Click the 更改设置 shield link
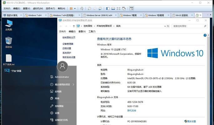This screenshot has width=214, height=125. pyautogui.click(x=190, y=121)
